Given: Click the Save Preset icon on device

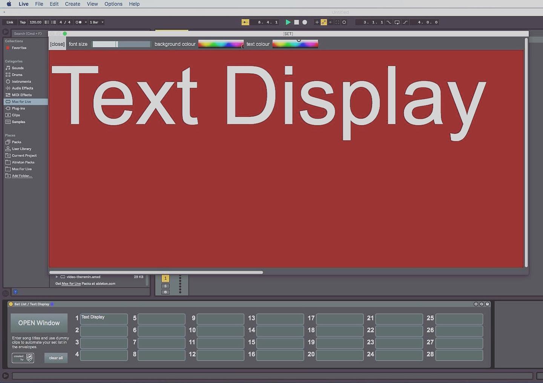Looking at the screenshot, I should click(487, 304).
